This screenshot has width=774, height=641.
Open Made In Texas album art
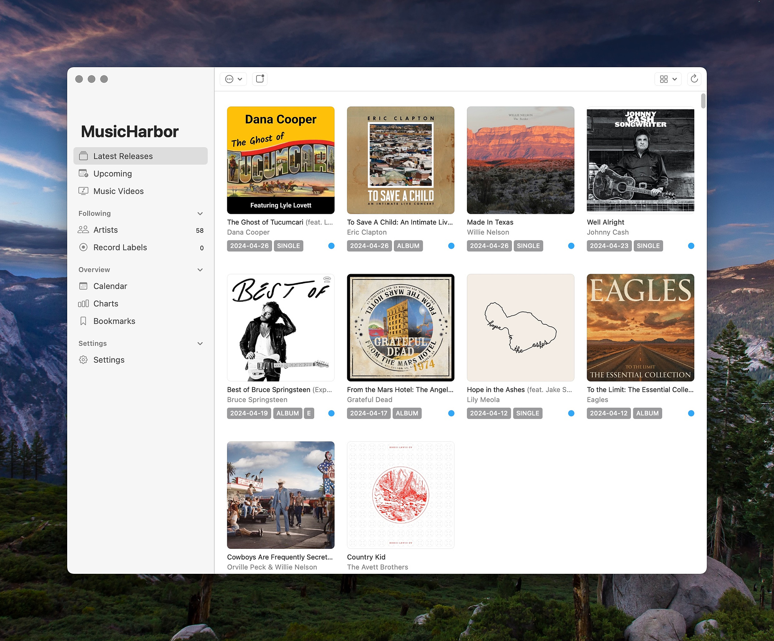click(521, 160)
